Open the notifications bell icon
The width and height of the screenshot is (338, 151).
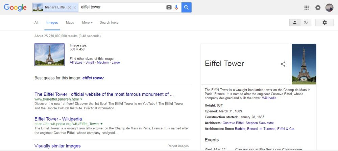[318, 7]
